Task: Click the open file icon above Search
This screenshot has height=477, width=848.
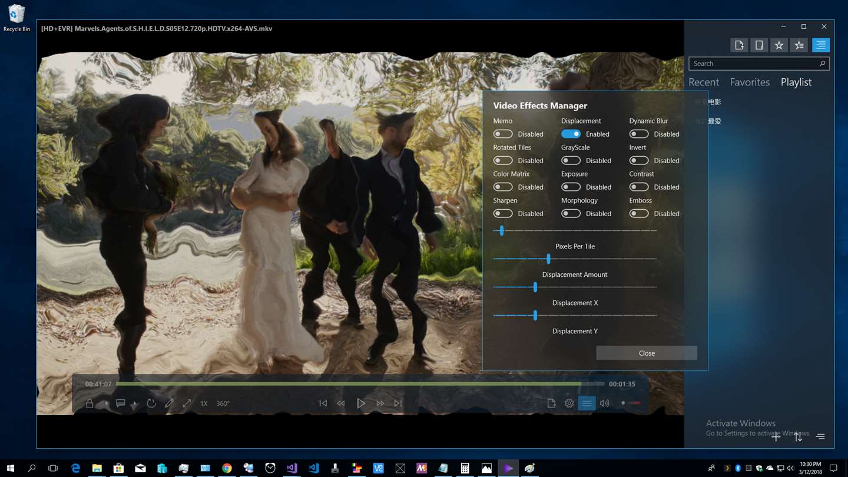Action: [x=739, y=45]
